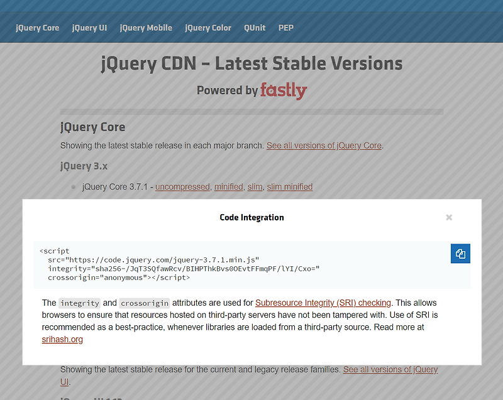Click the jQuery Core section heading
Viewport: 503px width, 400px height.
click(x=92, y=127)
